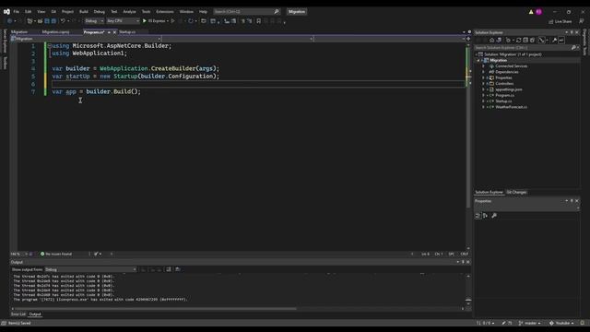Switch to the Error List tab
The height and width of the screenshot is (332, 590).
[x=18, y=314]
